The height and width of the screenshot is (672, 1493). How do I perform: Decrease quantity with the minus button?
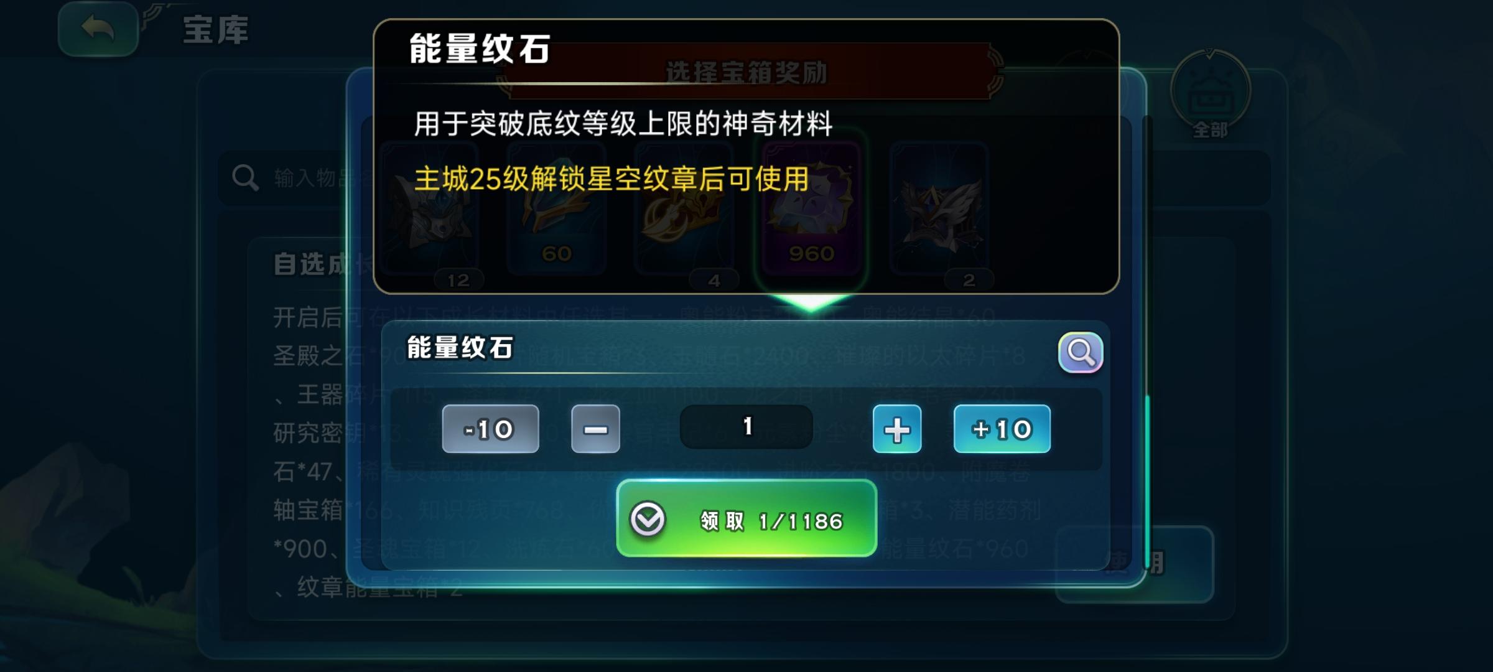[x=595, y=429]
